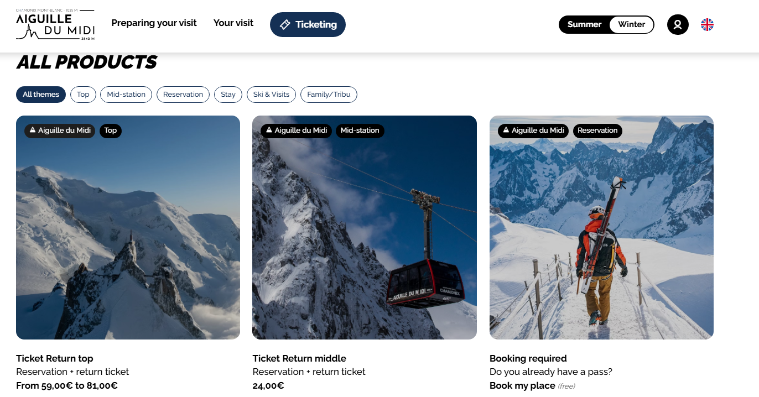This screenshot has height=397, width=759.
Task: Click mountain icon on Ticket Return top badge
Action: pos(33,130)
